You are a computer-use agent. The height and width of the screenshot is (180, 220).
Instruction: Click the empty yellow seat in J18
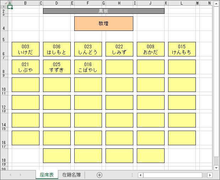click(151, 156)
